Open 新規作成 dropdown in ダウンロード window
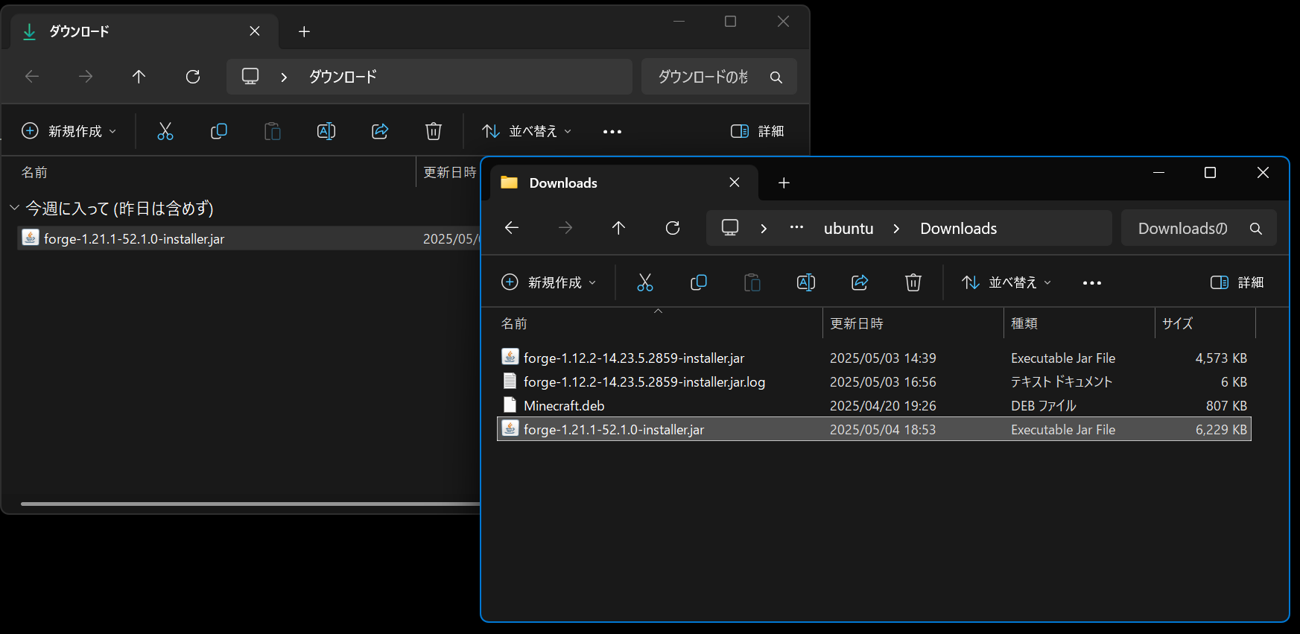The width and height of the screenshot is (1300, 634). pyautogui.click(x=70, y=131)
